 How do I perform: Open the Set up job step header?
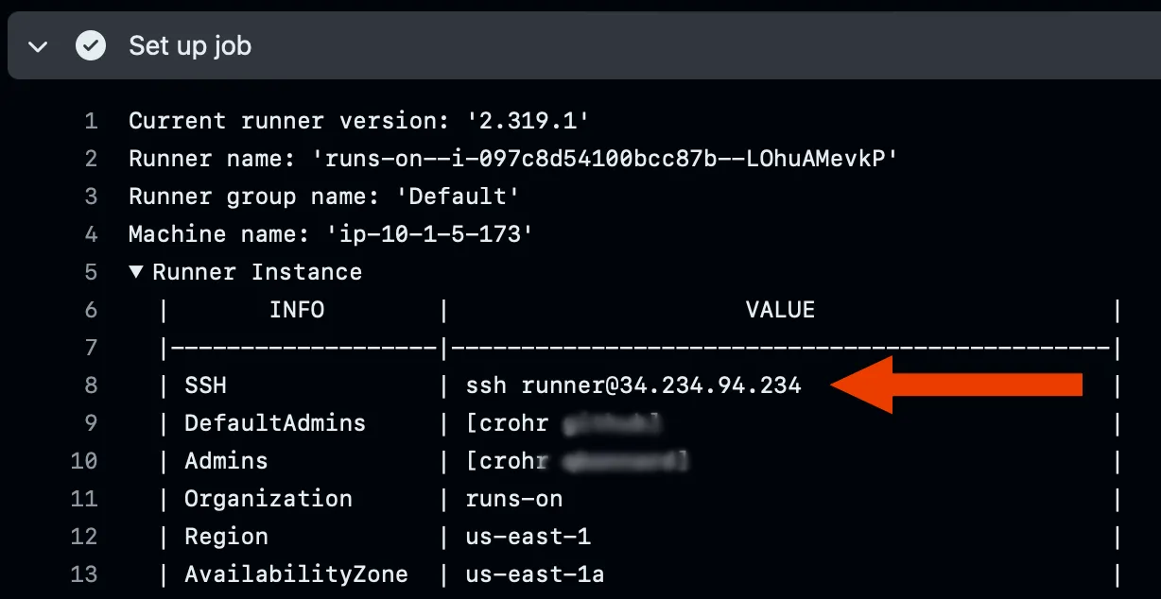click(189, 44)
